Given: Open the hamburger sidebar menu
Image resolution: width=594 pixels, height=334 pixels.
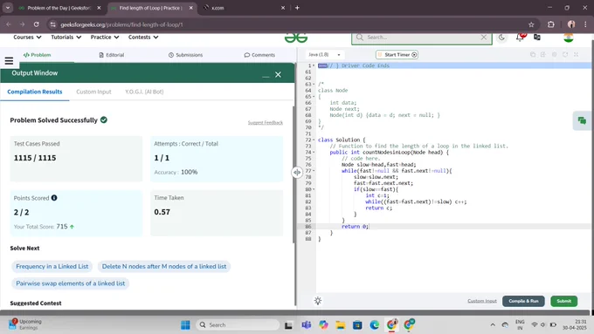Looking at the screenshot, I should (x=9, y=60).
